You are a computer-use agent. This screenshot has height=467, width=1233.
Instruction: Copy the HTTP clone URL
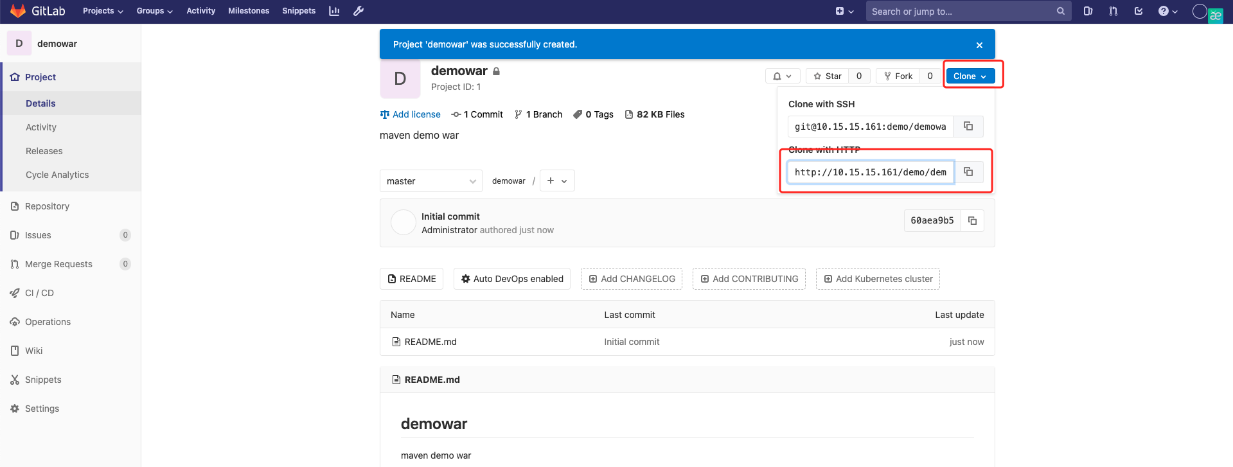coord(968,172)
